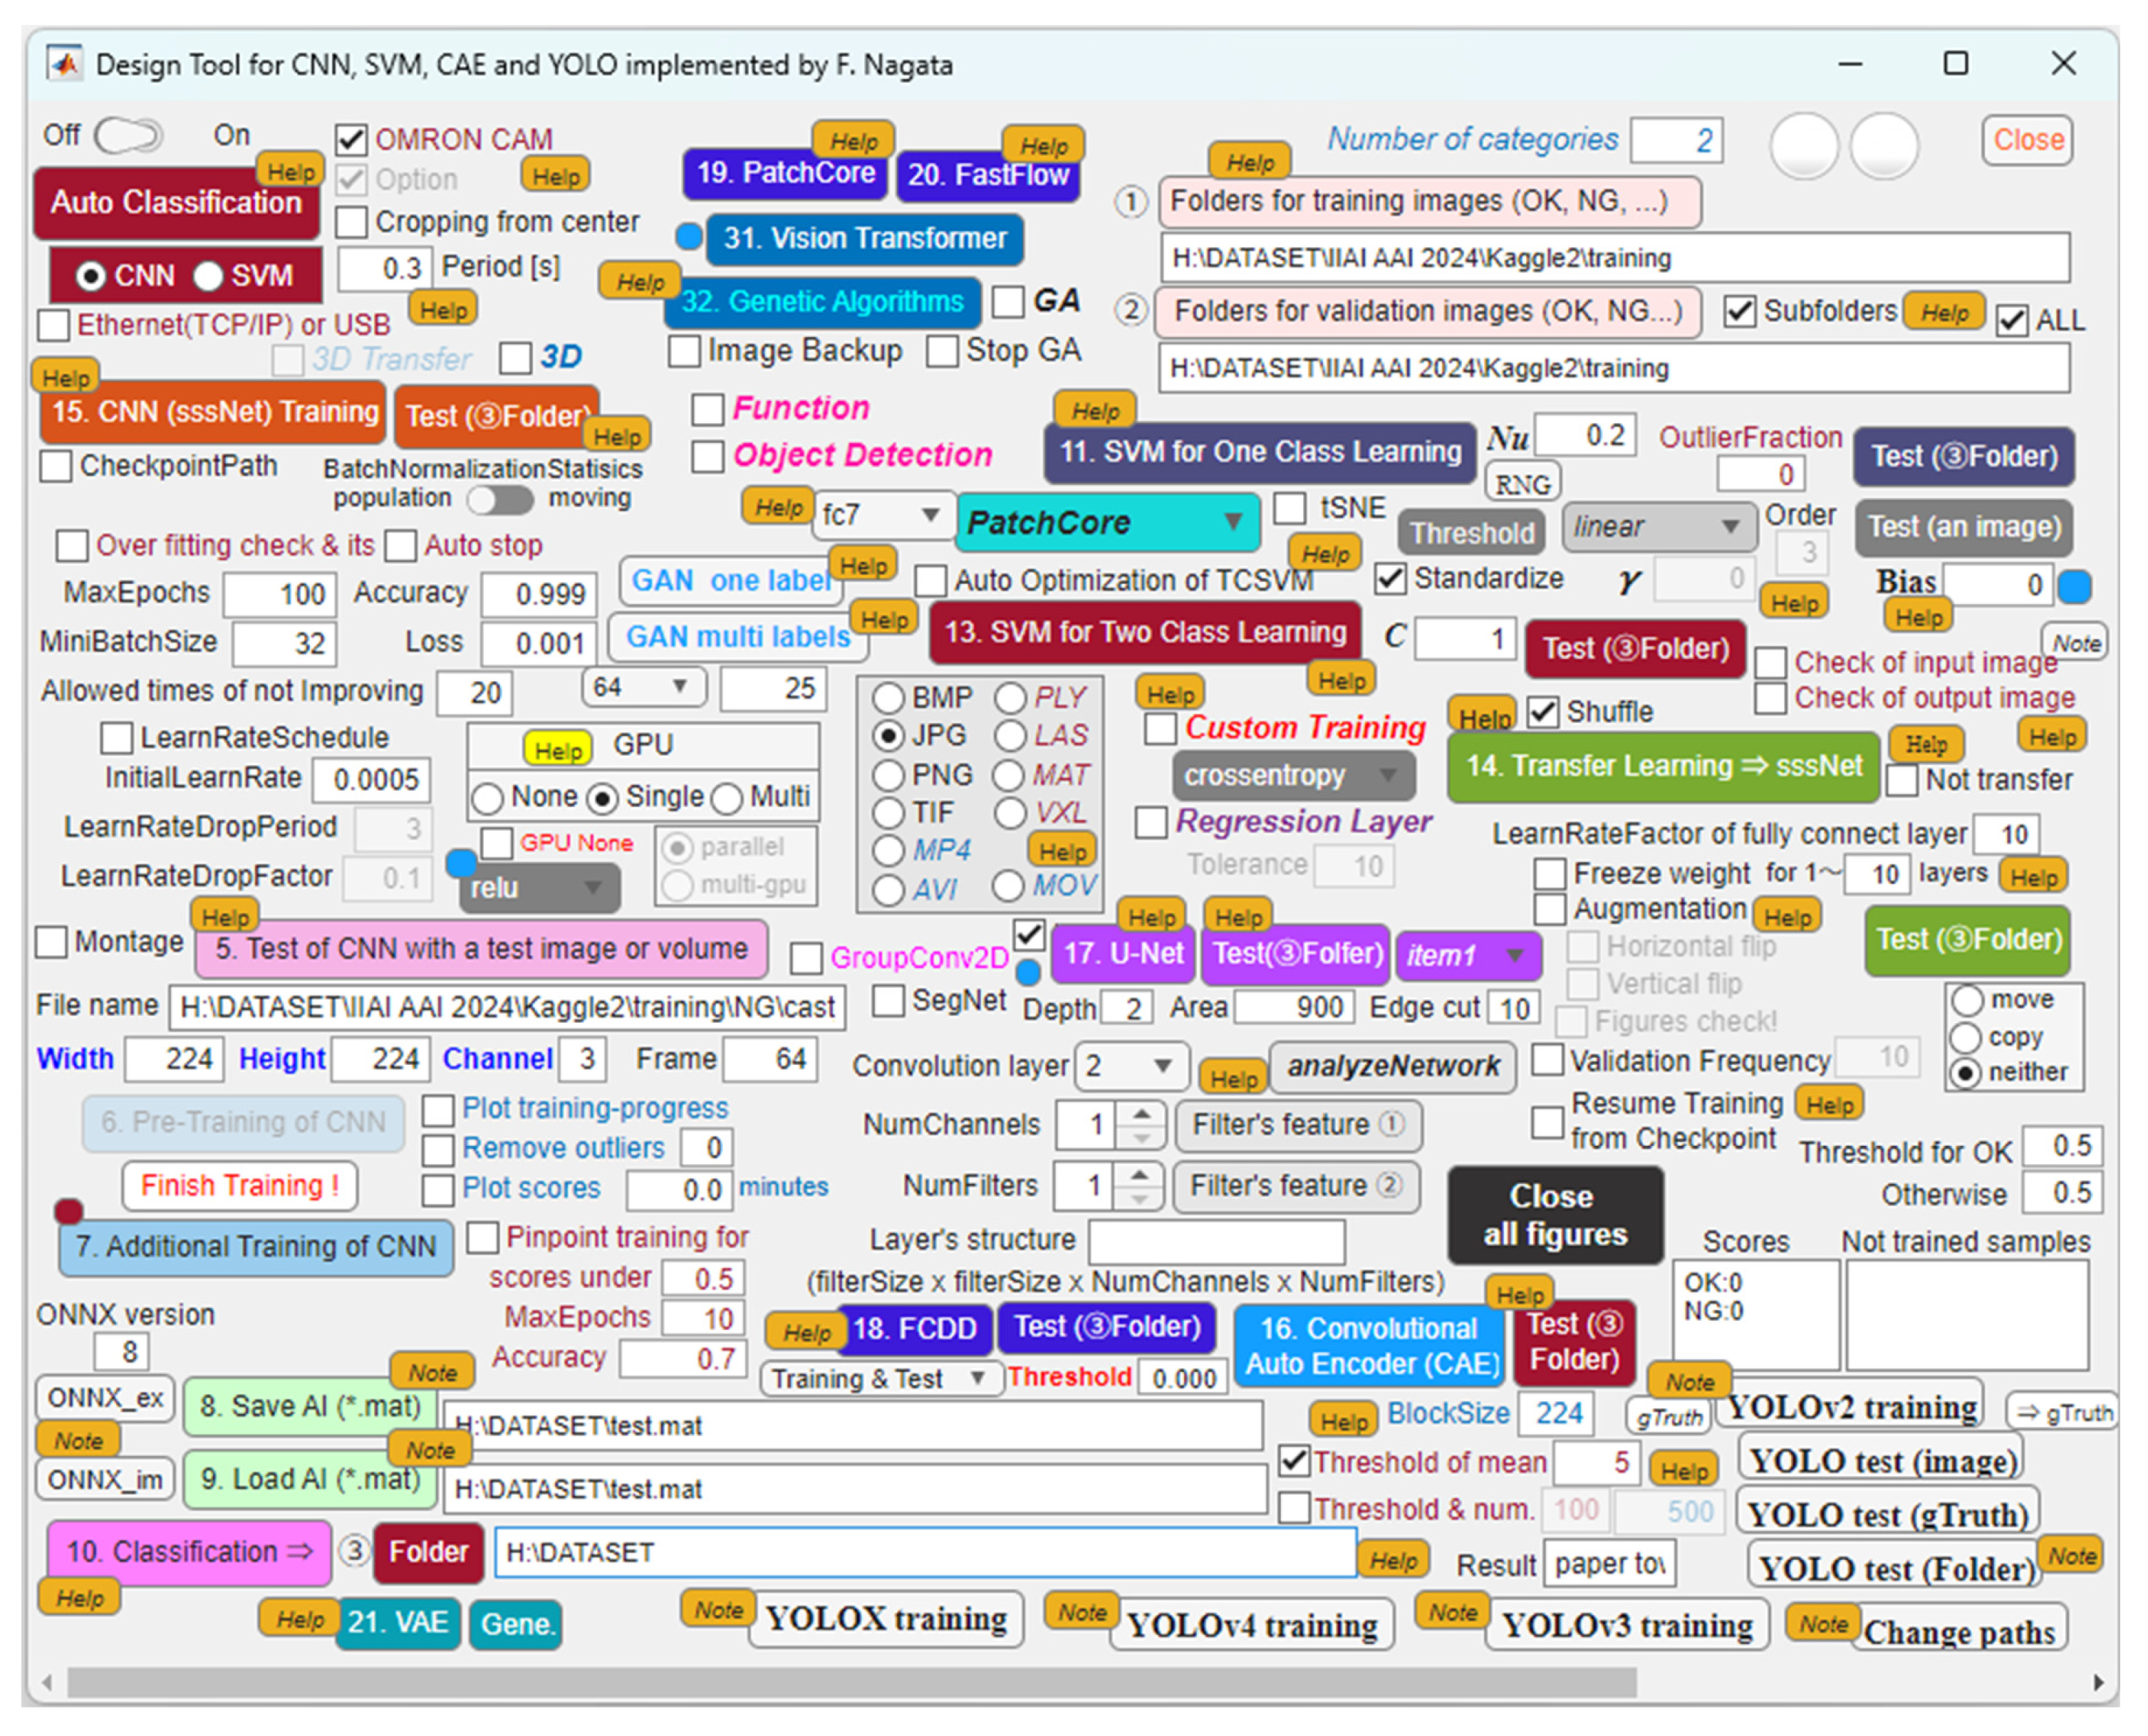Screen dimensions: 2148x1736
Task: Click Note badge beside YOLOX training
Action: coord(718,1609)
